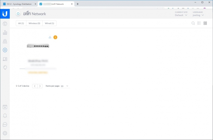Select the Devices icon in the sidebar
The height and width of the screenshot is (140, 213).
pyautogui.click(x=5, y=50)
